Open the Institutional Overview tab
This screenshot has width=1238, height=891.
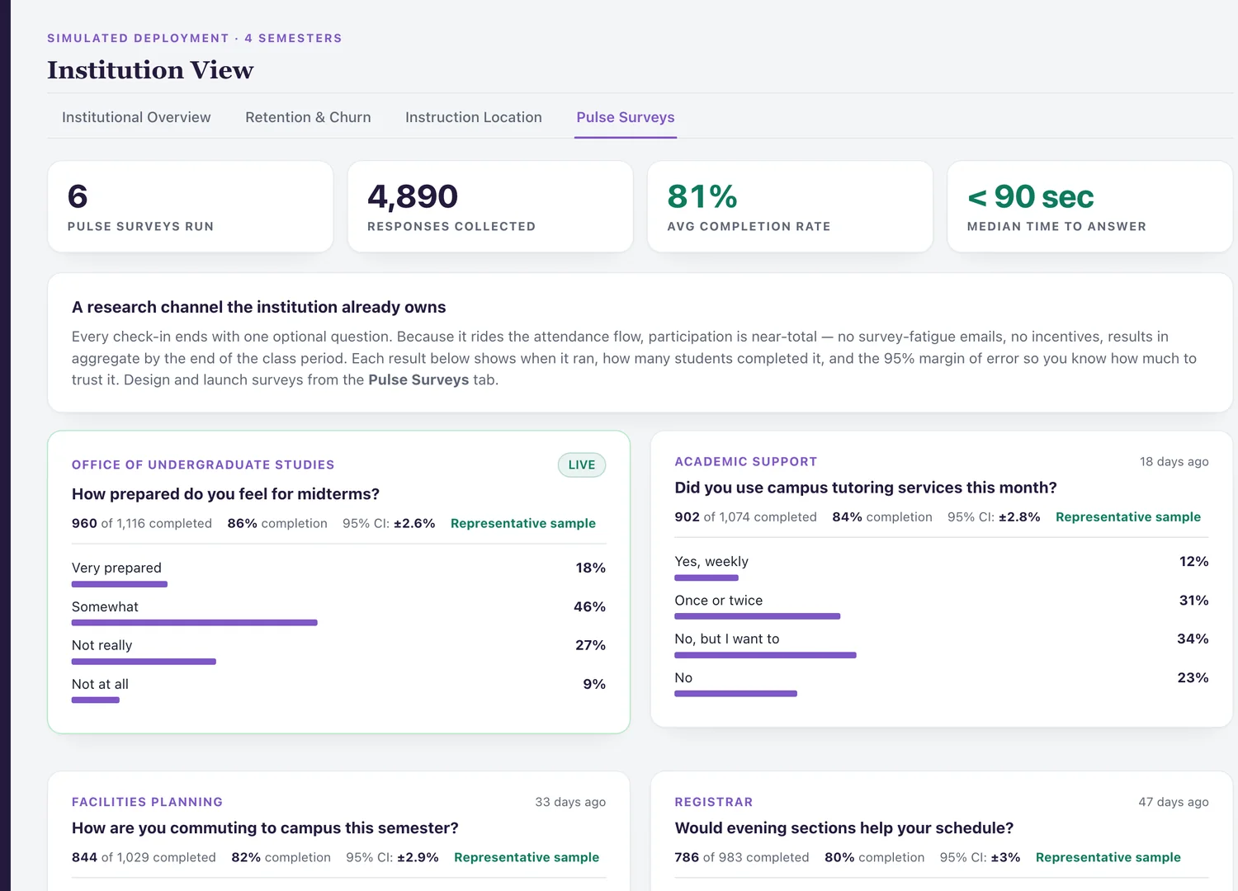[x=136, y=117]
